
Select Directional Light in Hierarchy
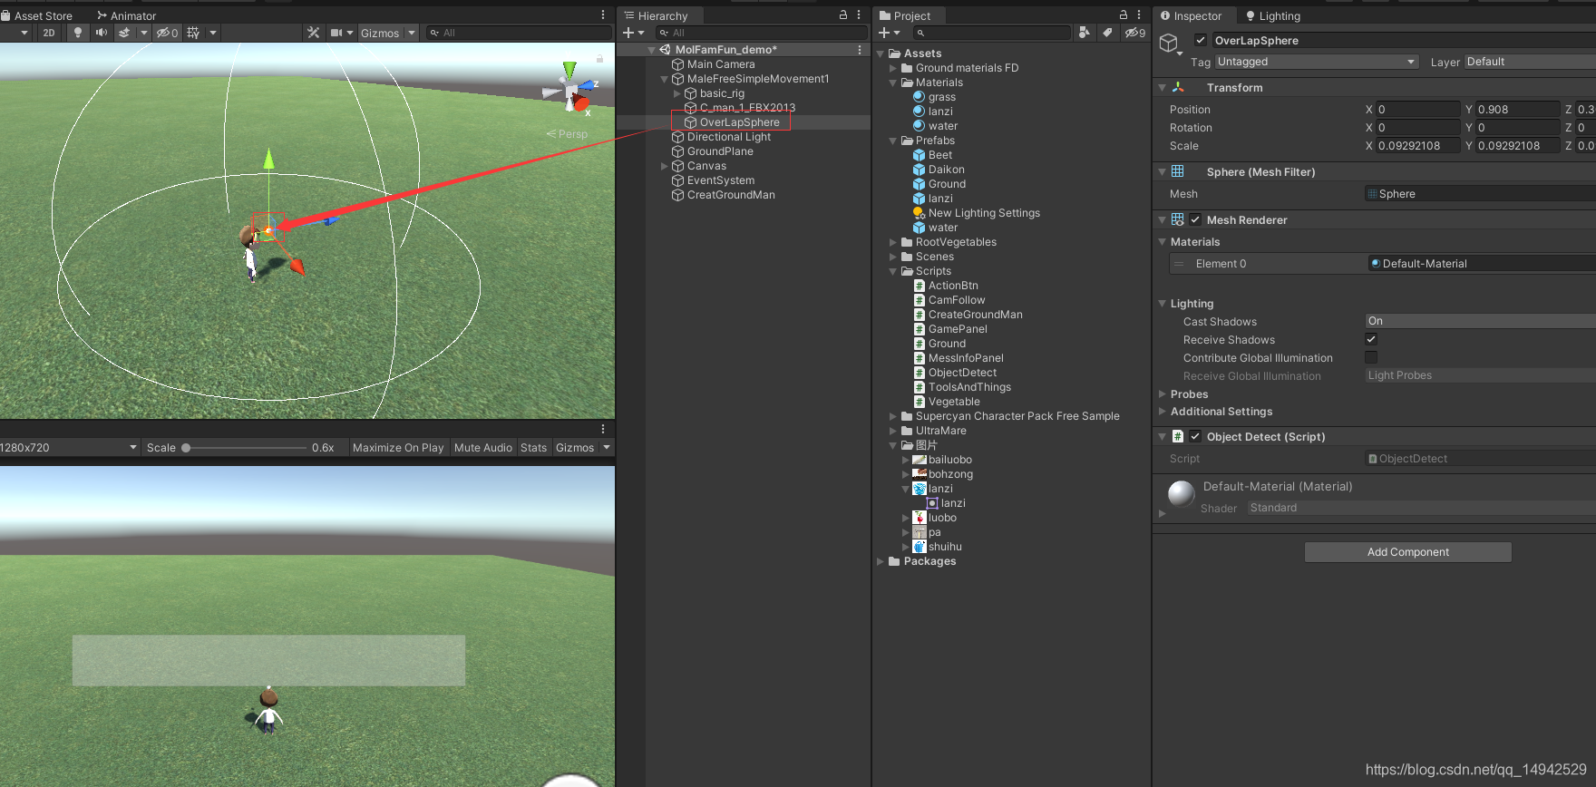click(x=728, y=137)
